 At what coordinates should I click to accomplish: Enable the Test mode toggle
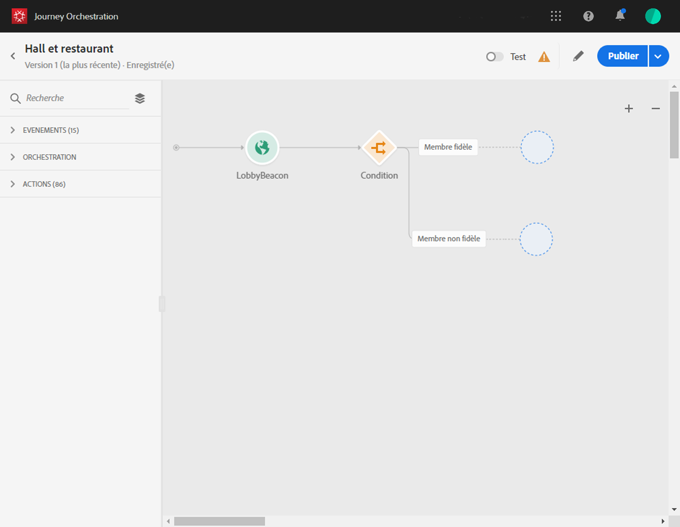pyautogui.click(x=494, y=57)
